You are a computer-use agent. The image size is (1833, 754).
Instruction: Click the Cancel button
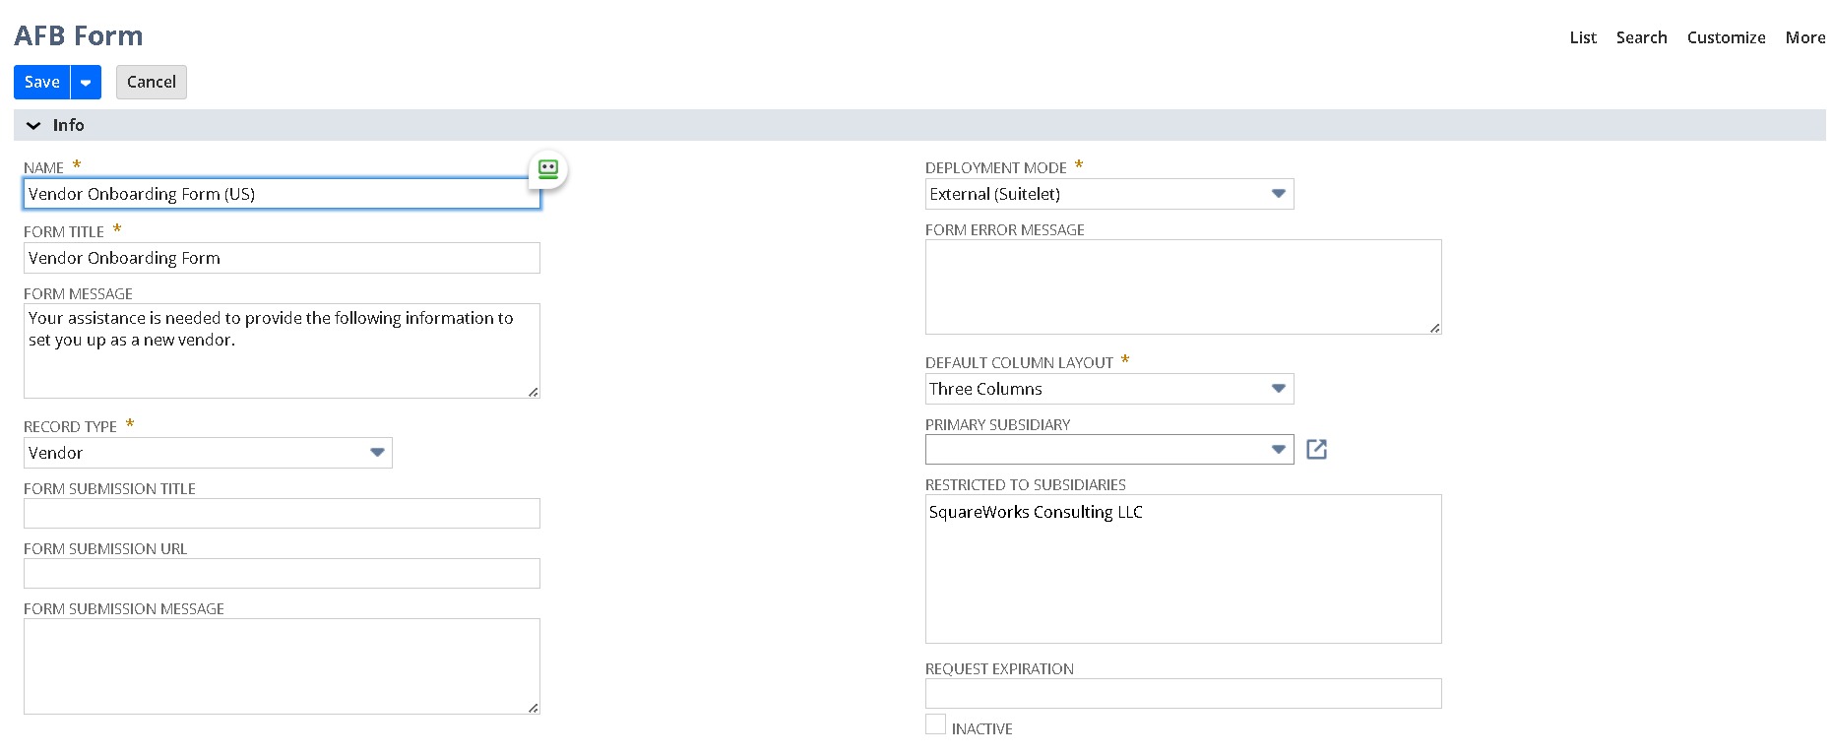(151, 83)
